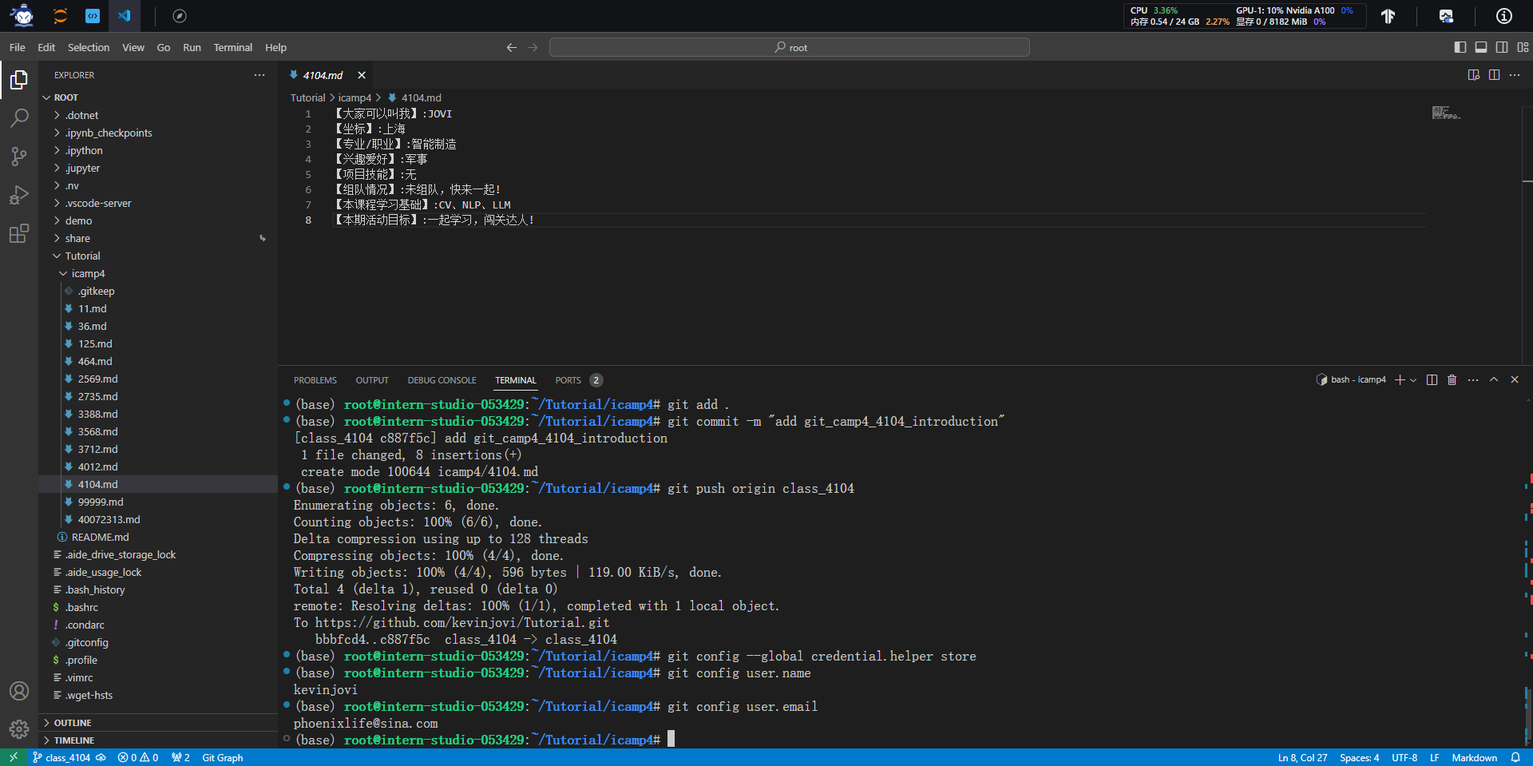Split the terminal panel
Screen dimensions: 1533x766
coord(1432,380)
